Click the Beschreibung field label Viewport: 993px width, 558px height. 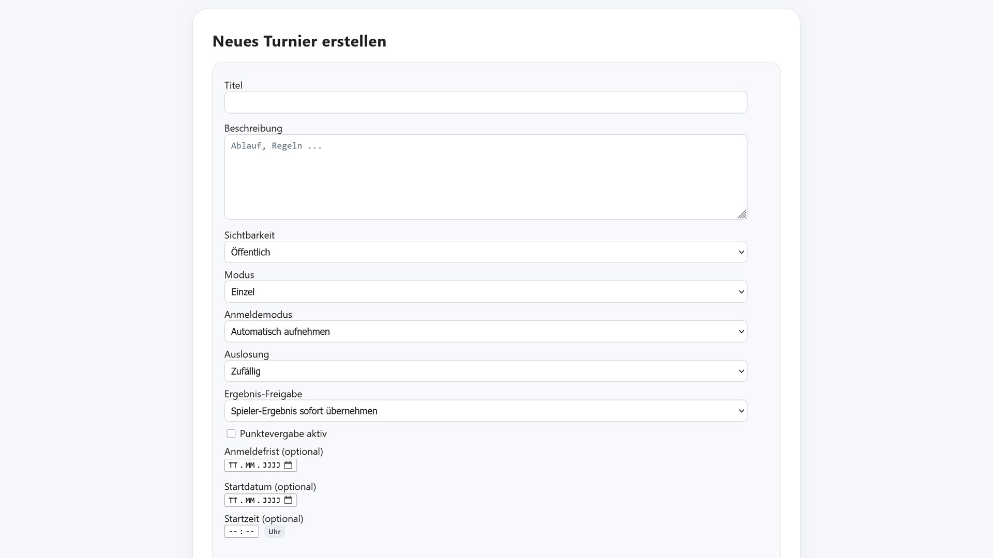(x=253, y=128)
